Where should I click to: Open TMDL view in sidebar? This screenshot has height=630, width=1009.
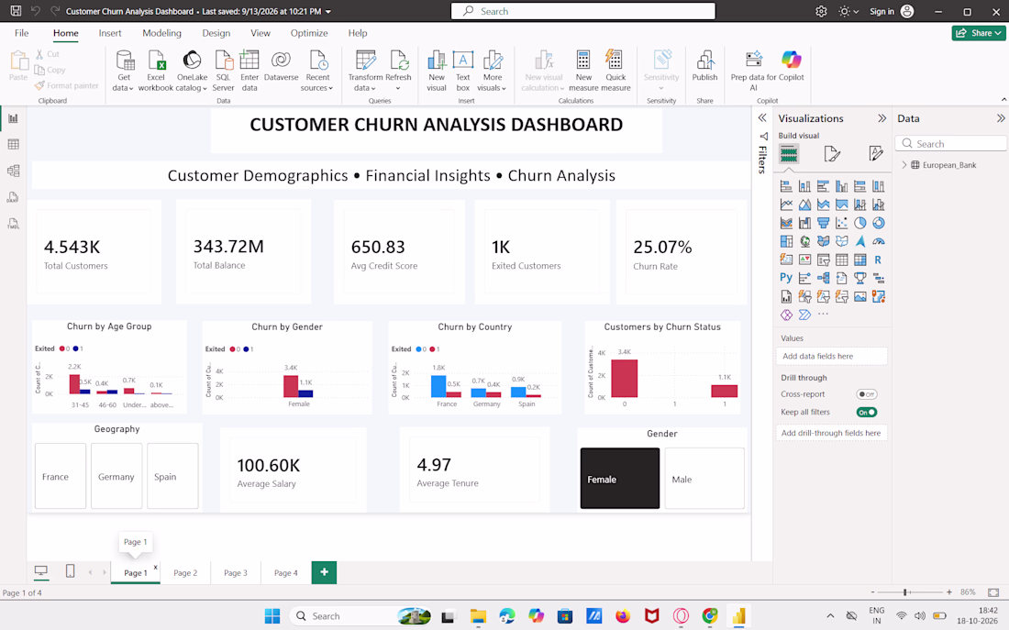coord(13,224)
